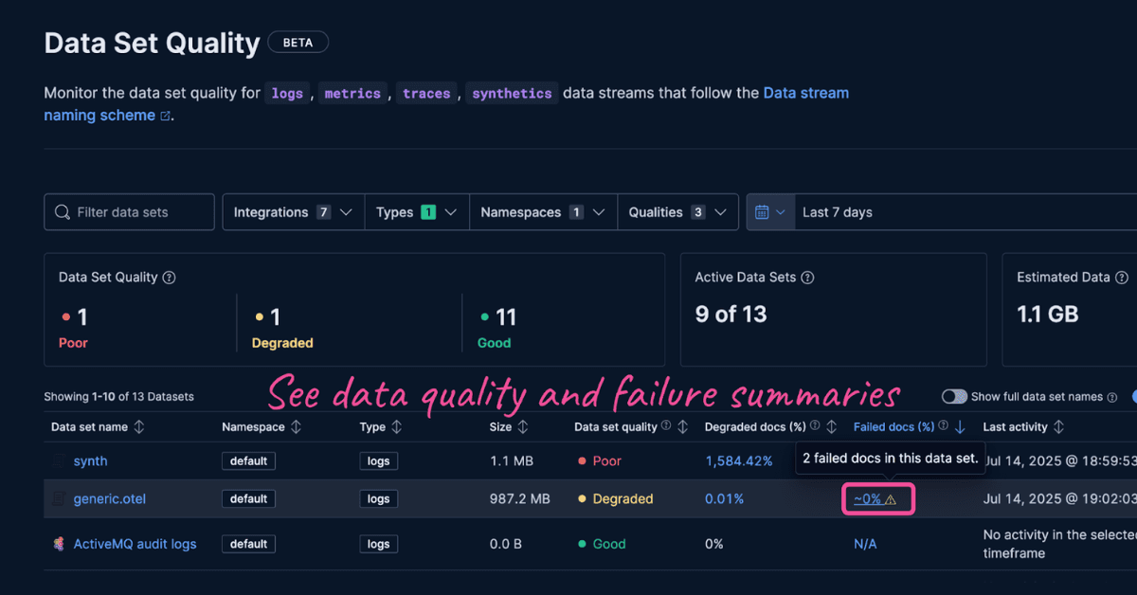Click the warning triangle next to ~0%
The width and height of the screenshot is (1137, 595).
click(889, 498)
